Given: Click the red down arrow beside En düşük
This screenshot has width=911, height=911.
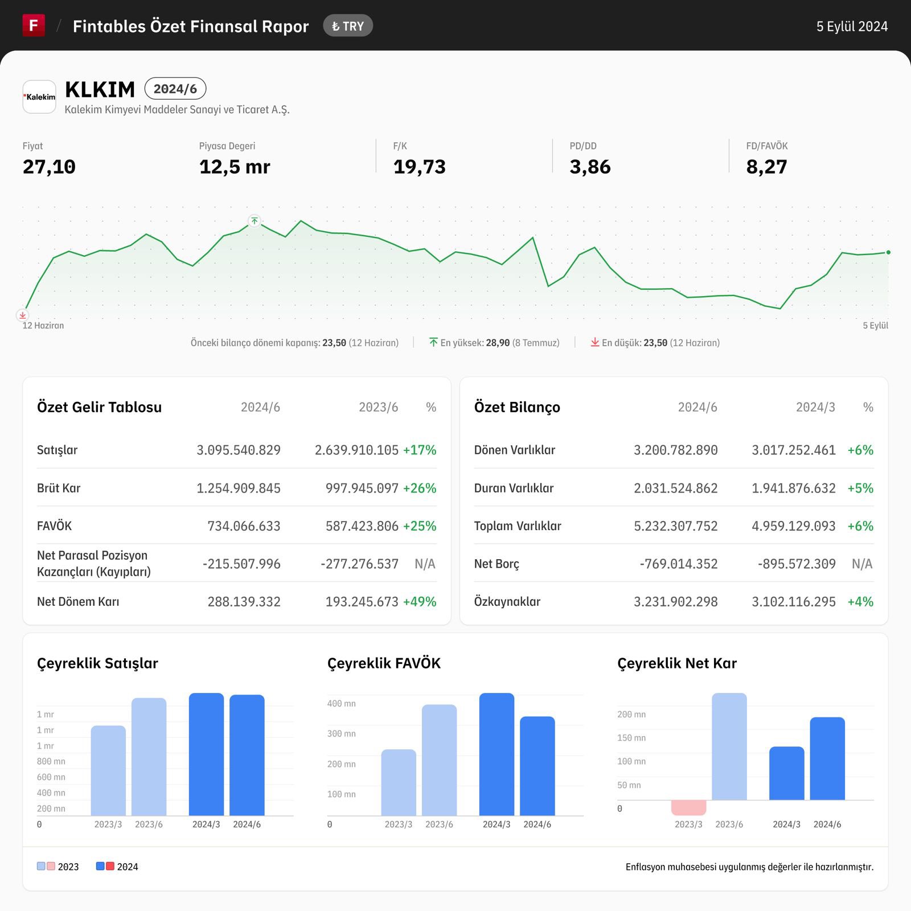Looking at the screenshot, I should (x=595, y=342).
